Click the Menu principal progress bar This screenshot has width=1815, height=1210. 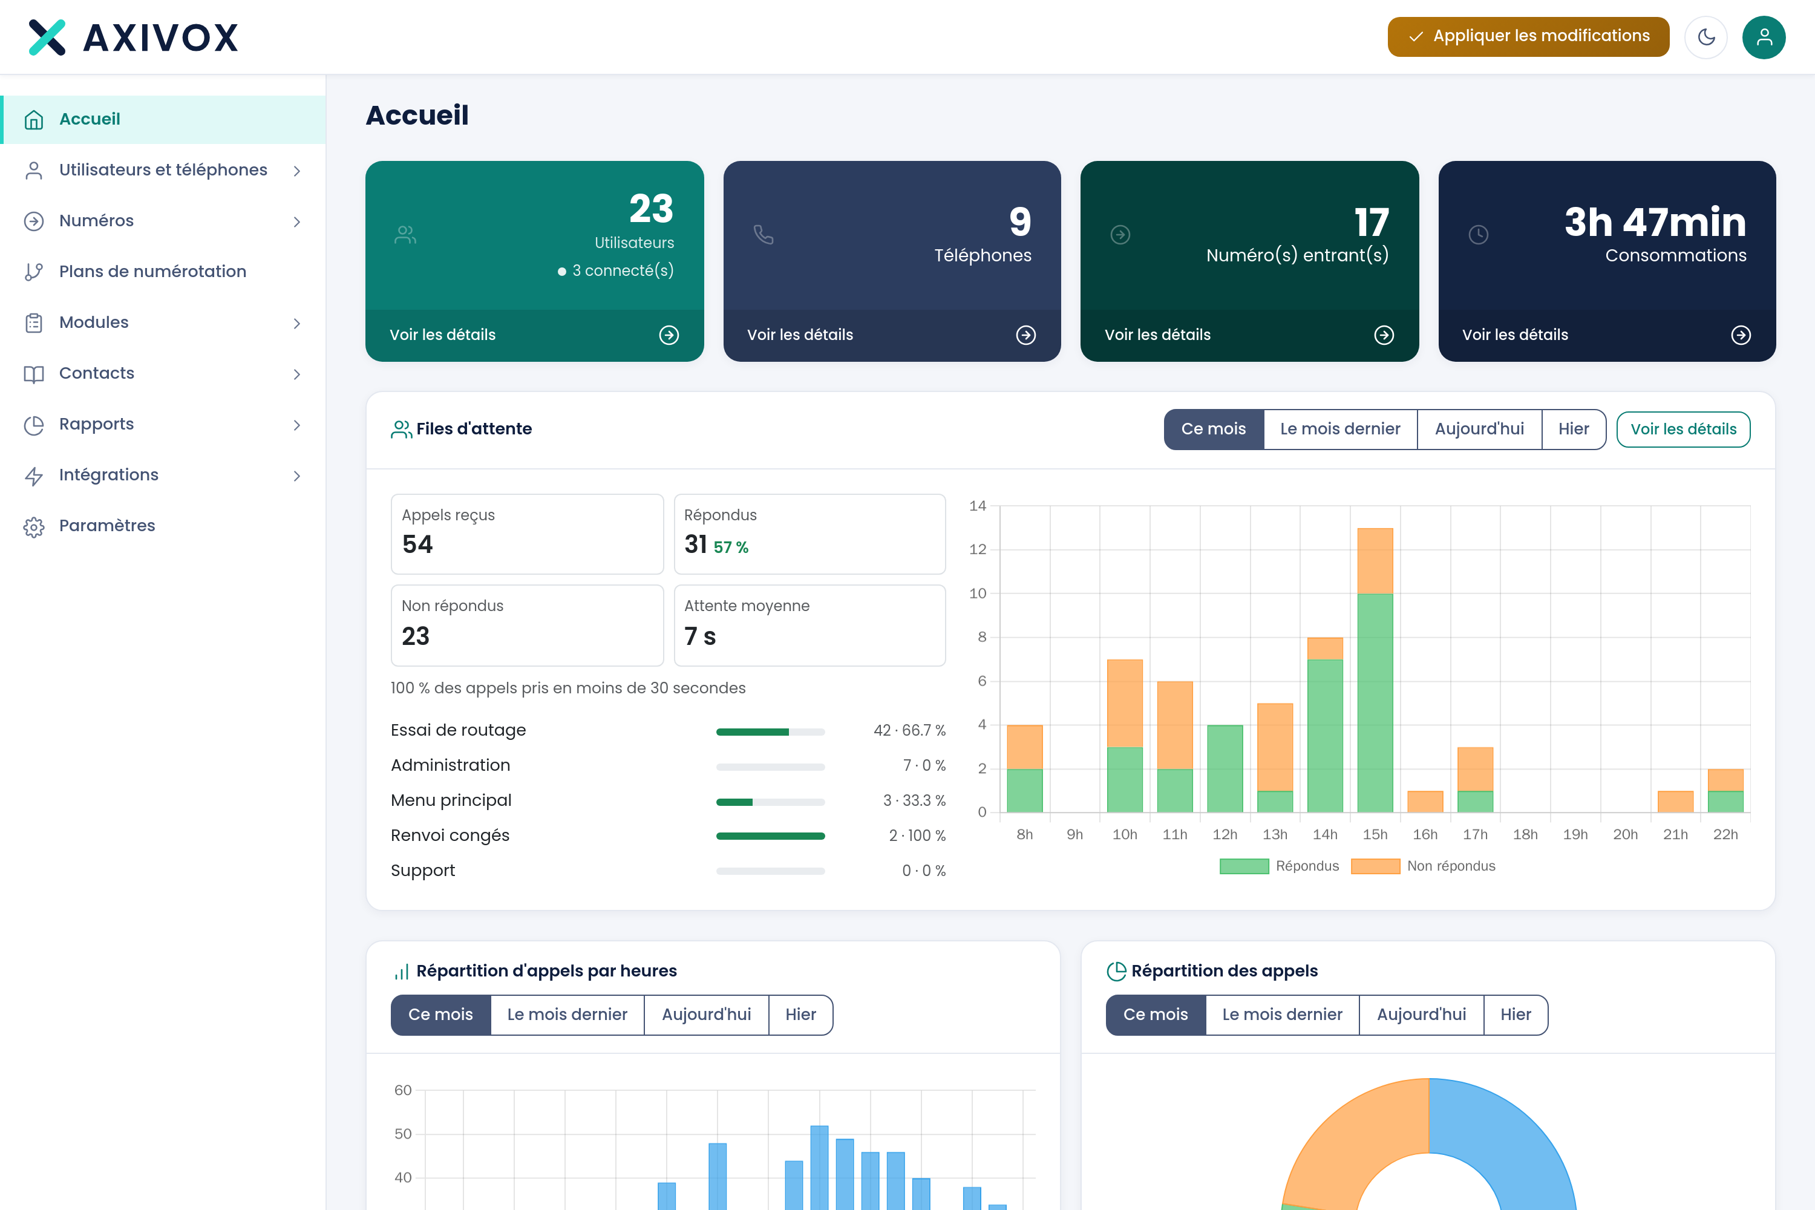(770, 802)
